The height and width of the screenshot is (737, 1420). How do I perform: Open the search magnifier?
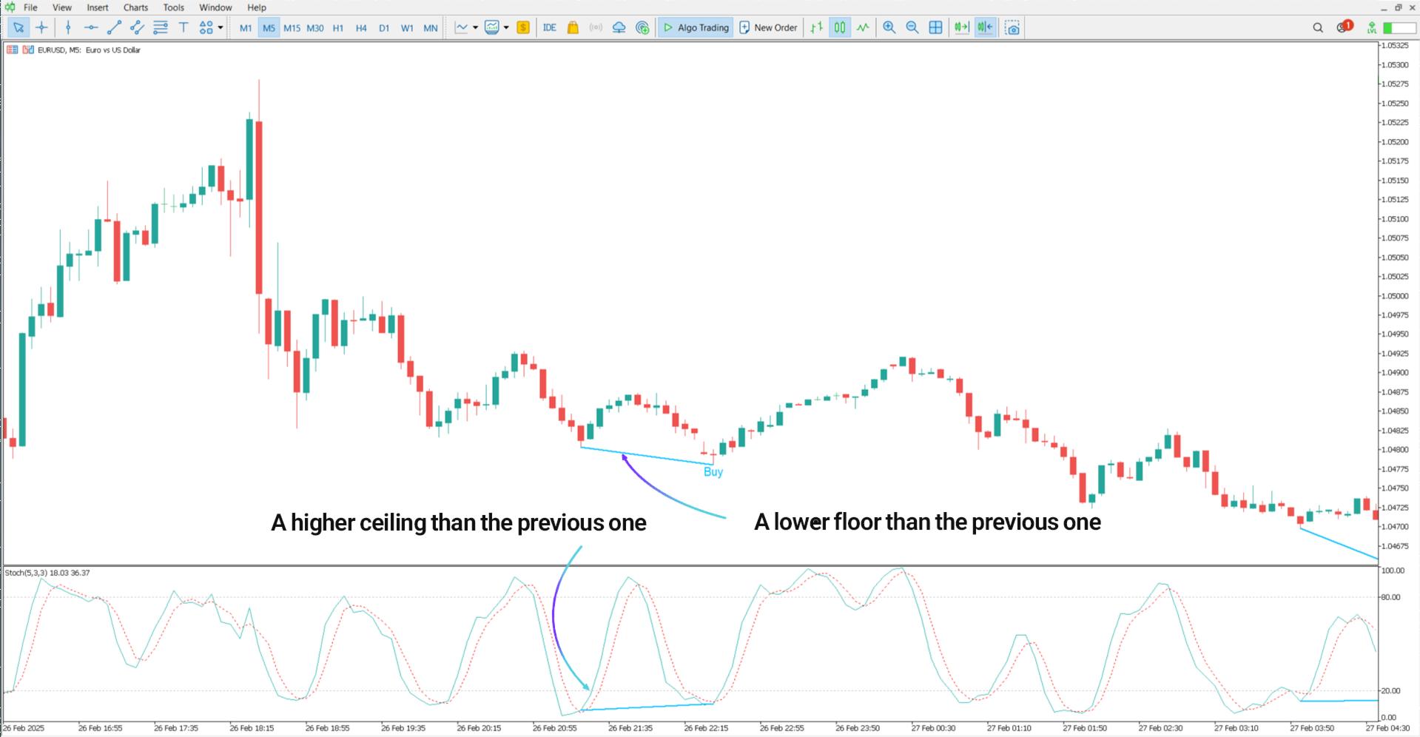pos(1318,27)
